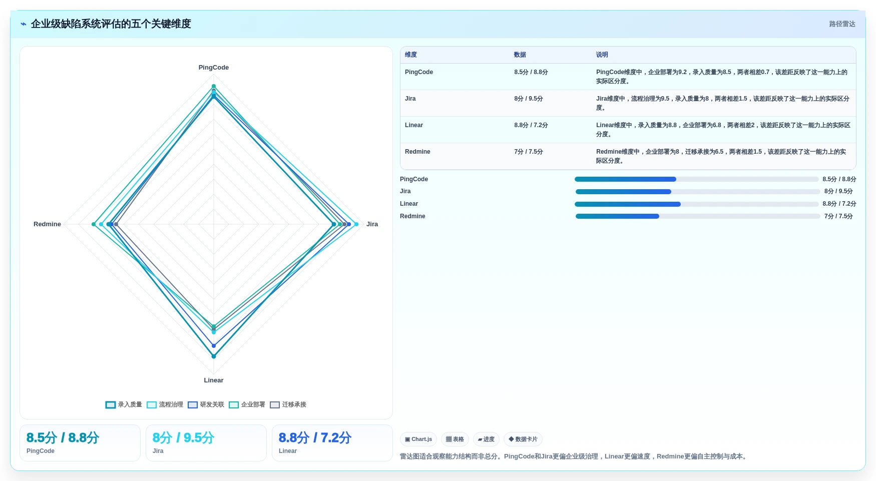This screenshot has height=481, width=876.
Task: Open the Linear 8.8分 / 7.2分 data card
Action: tap(332, 443)
